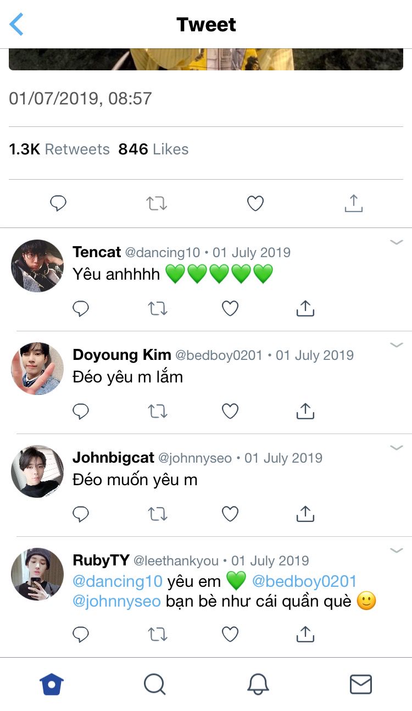Like Doyoung Kim's reply
This screenshot has width=412, height=711.
[x=230, y=411]
